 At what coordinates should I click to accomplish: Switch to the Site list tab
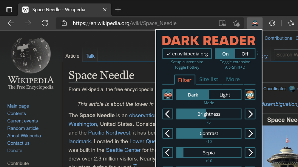(209, 79)
